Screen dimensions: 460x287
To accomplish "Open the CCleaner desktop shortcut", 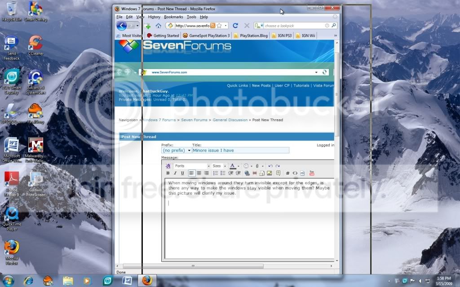I will coord(35,45).
